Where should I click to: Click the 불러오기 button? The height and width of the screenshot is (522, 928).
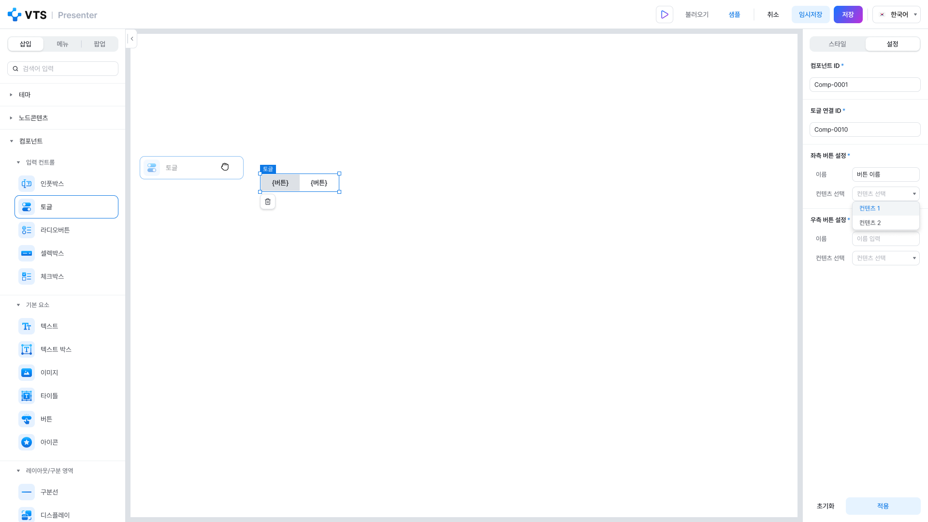697,14
